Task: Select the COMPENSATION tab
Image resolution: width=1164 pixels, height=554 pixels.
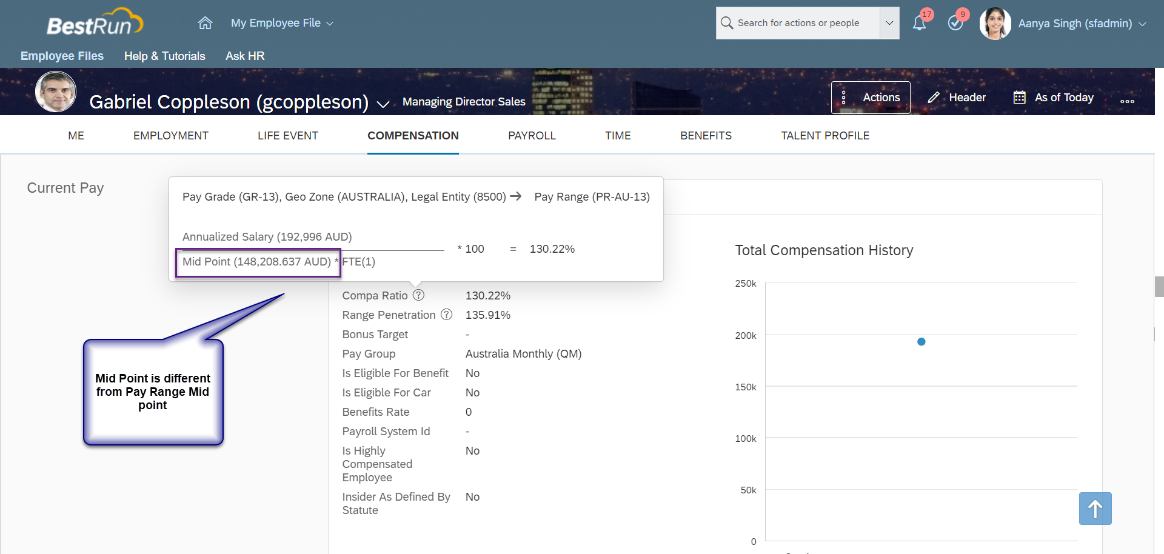Action: coord(413,136)
